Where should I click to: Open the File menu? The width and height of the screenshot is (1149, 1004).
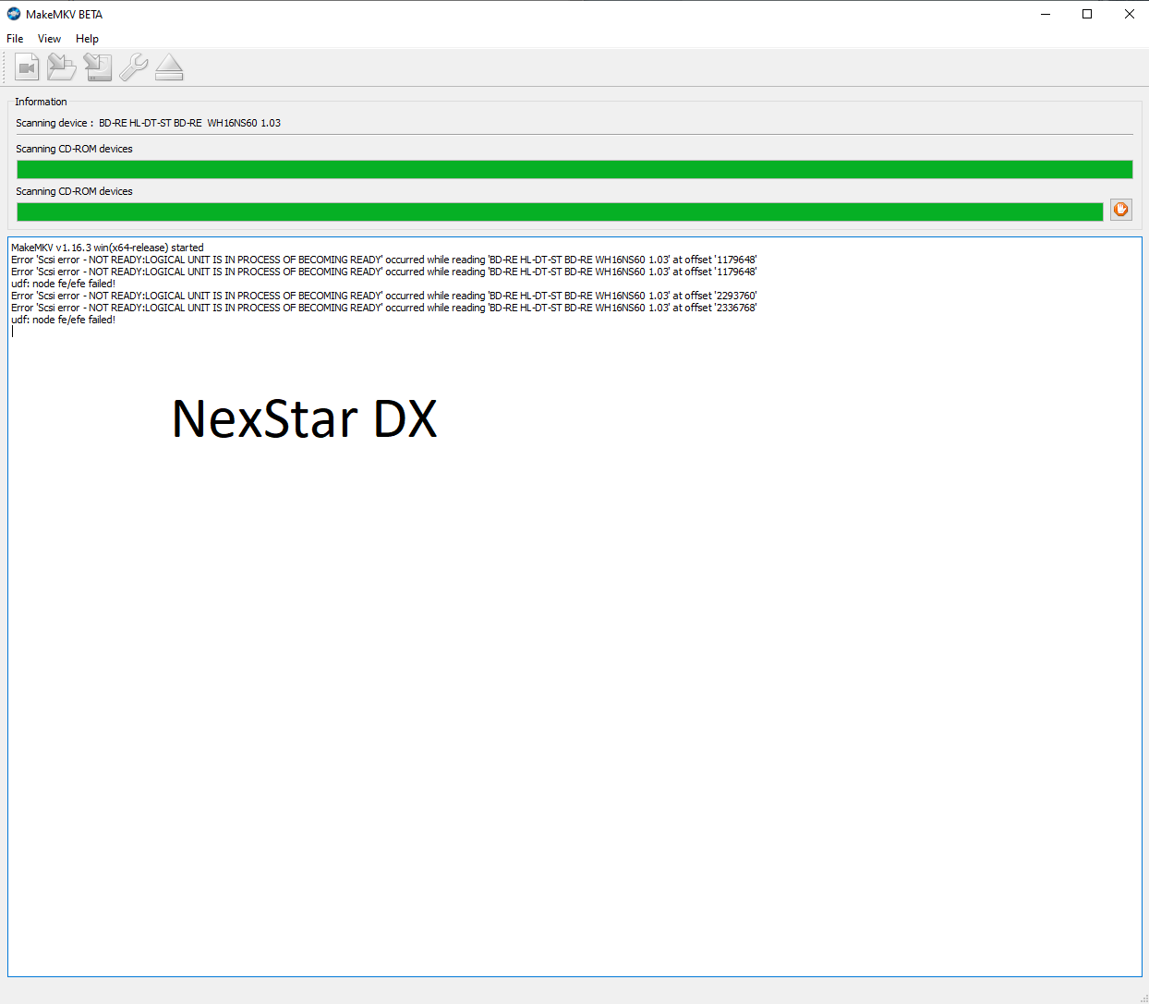pyautogui.click(x=15, y=39)
